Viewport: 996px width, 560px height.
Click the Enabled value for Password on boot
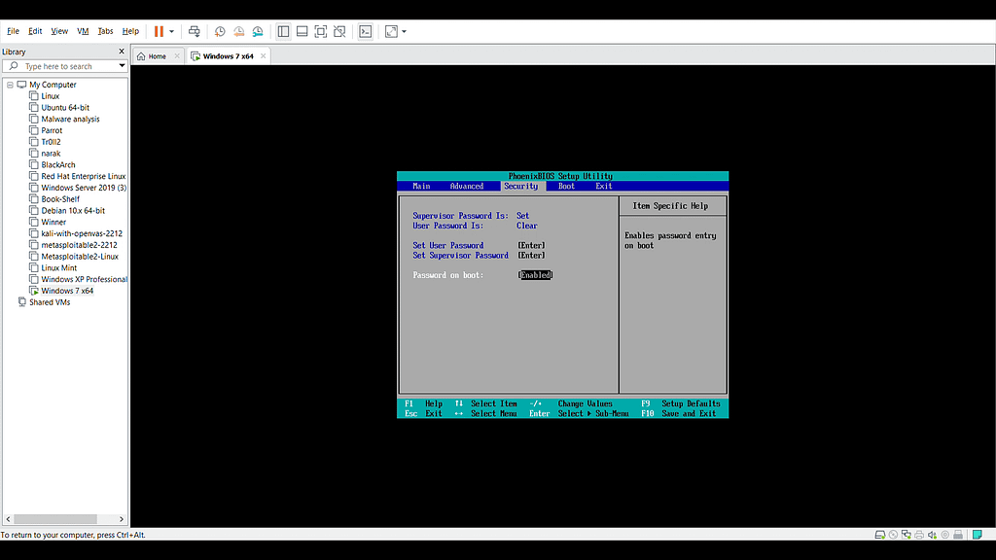pos(536,275)
